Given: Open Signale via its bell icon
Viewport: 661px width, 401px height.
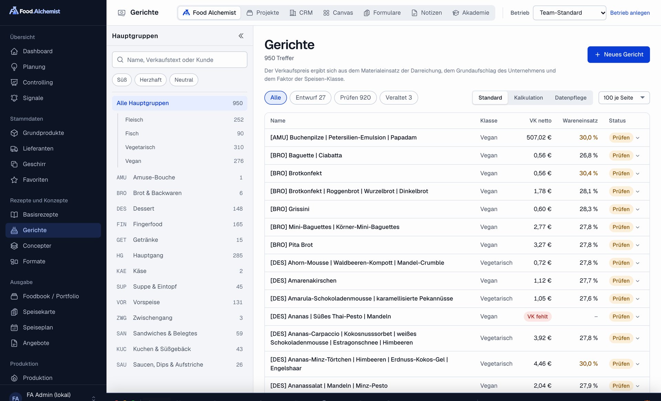Looking at the screenshot, I should (14, 98).
